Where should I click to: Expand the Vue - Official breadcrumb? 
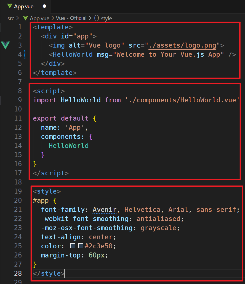coord(71,18)
